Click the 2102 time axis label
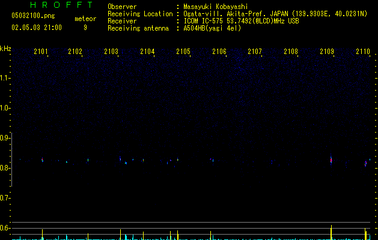Image resolution: width=378 pixels, height=240 pixels. (x=75, y=51)
